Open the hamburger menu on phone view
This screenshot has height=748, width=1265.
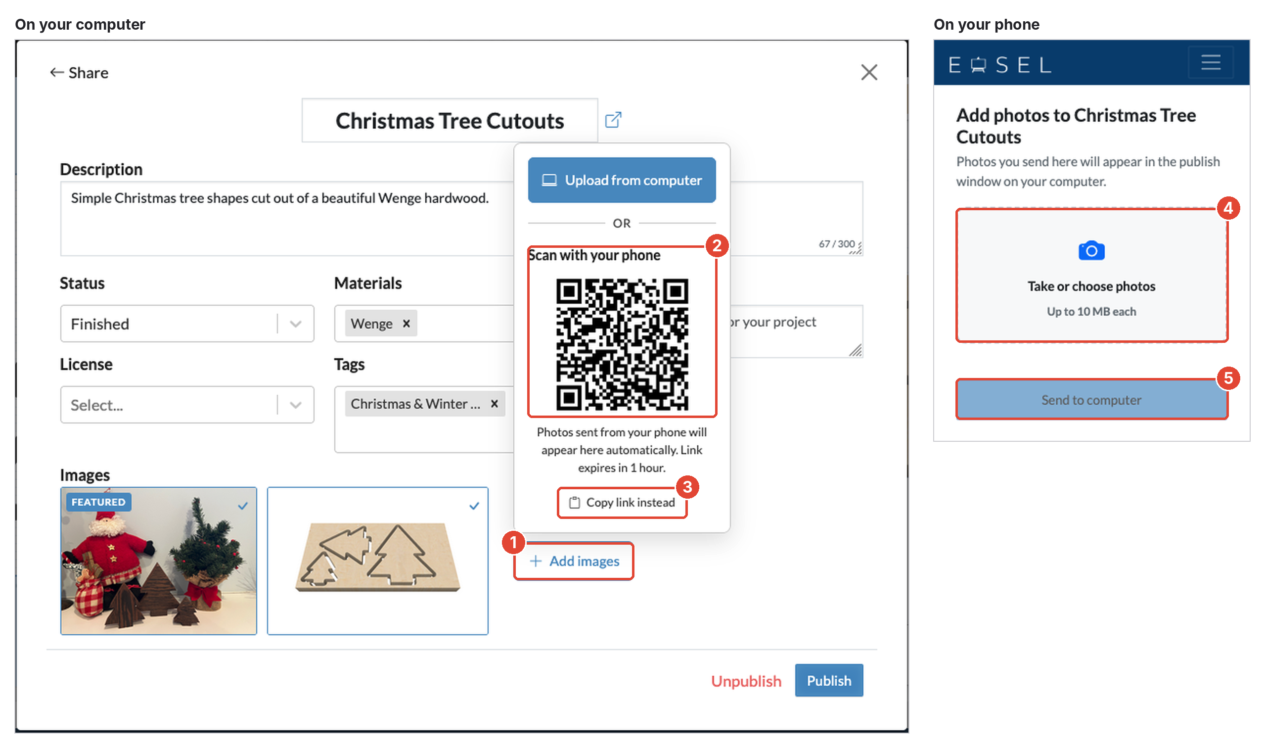[1211, 62]
